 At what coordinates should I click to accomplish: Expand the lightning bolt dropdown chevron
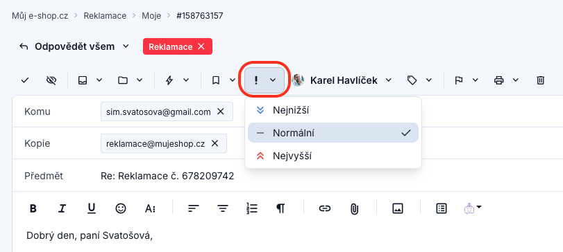tap(186, 80)
